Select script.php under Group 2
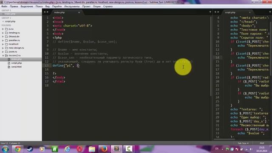The height and width of the screenshot is (153, 272). click(x=10, y=21)
